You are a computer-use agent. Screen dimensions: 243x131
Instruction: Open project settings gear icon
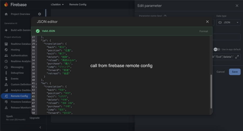point(39,14)
